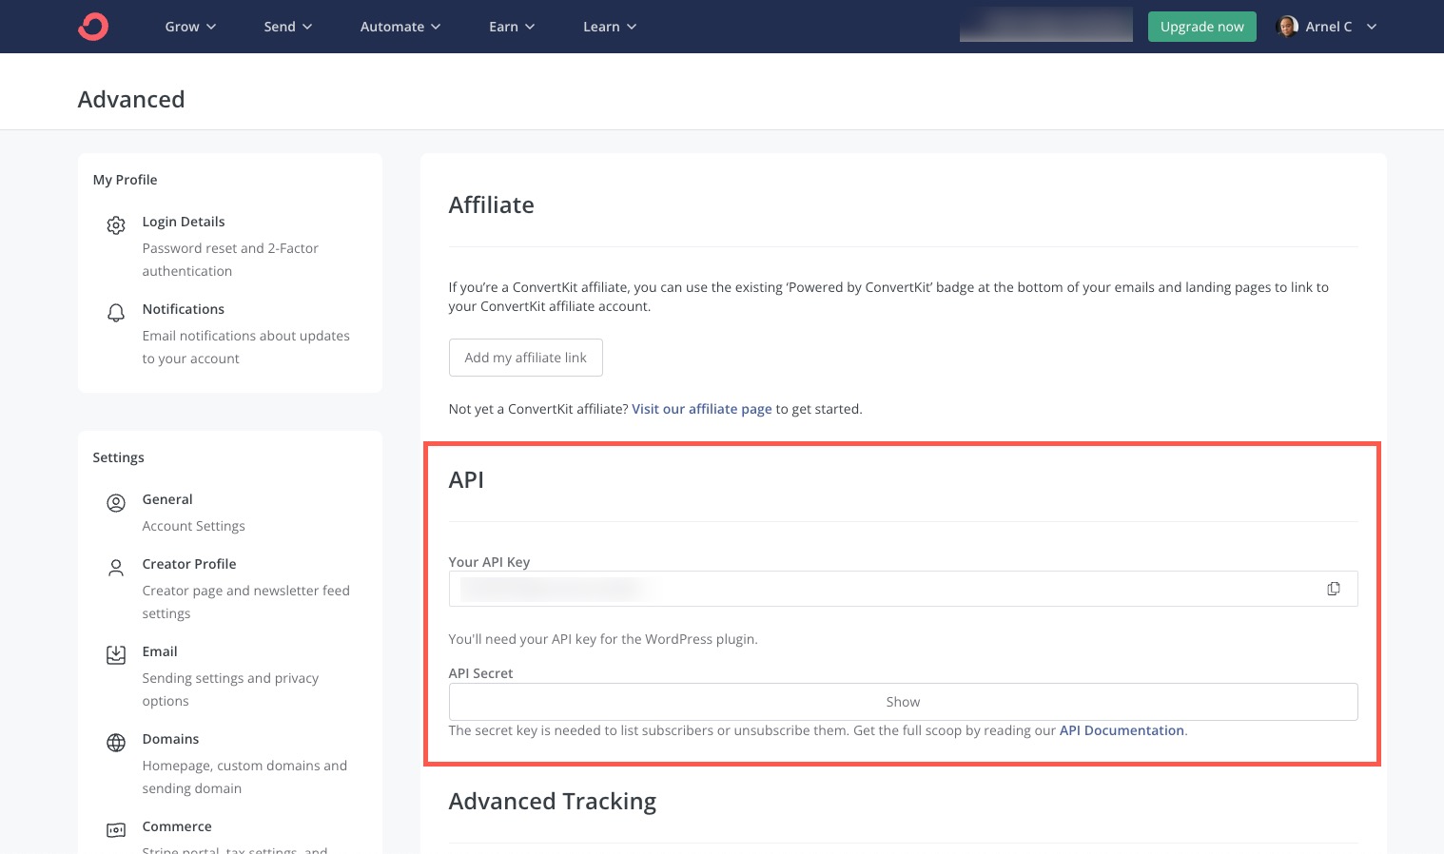Open the Grow dropdown menu
The width and height of the screenshot is (1444, 854).
(x=189, y=26)
